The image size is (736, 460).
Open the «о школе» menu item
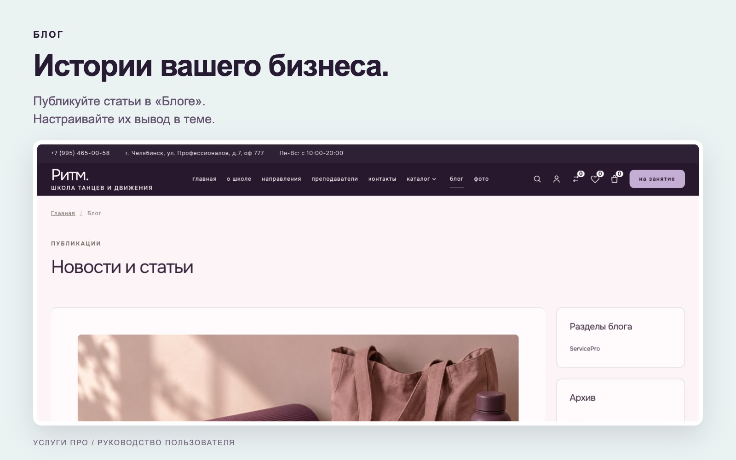[x=239, y=179]
